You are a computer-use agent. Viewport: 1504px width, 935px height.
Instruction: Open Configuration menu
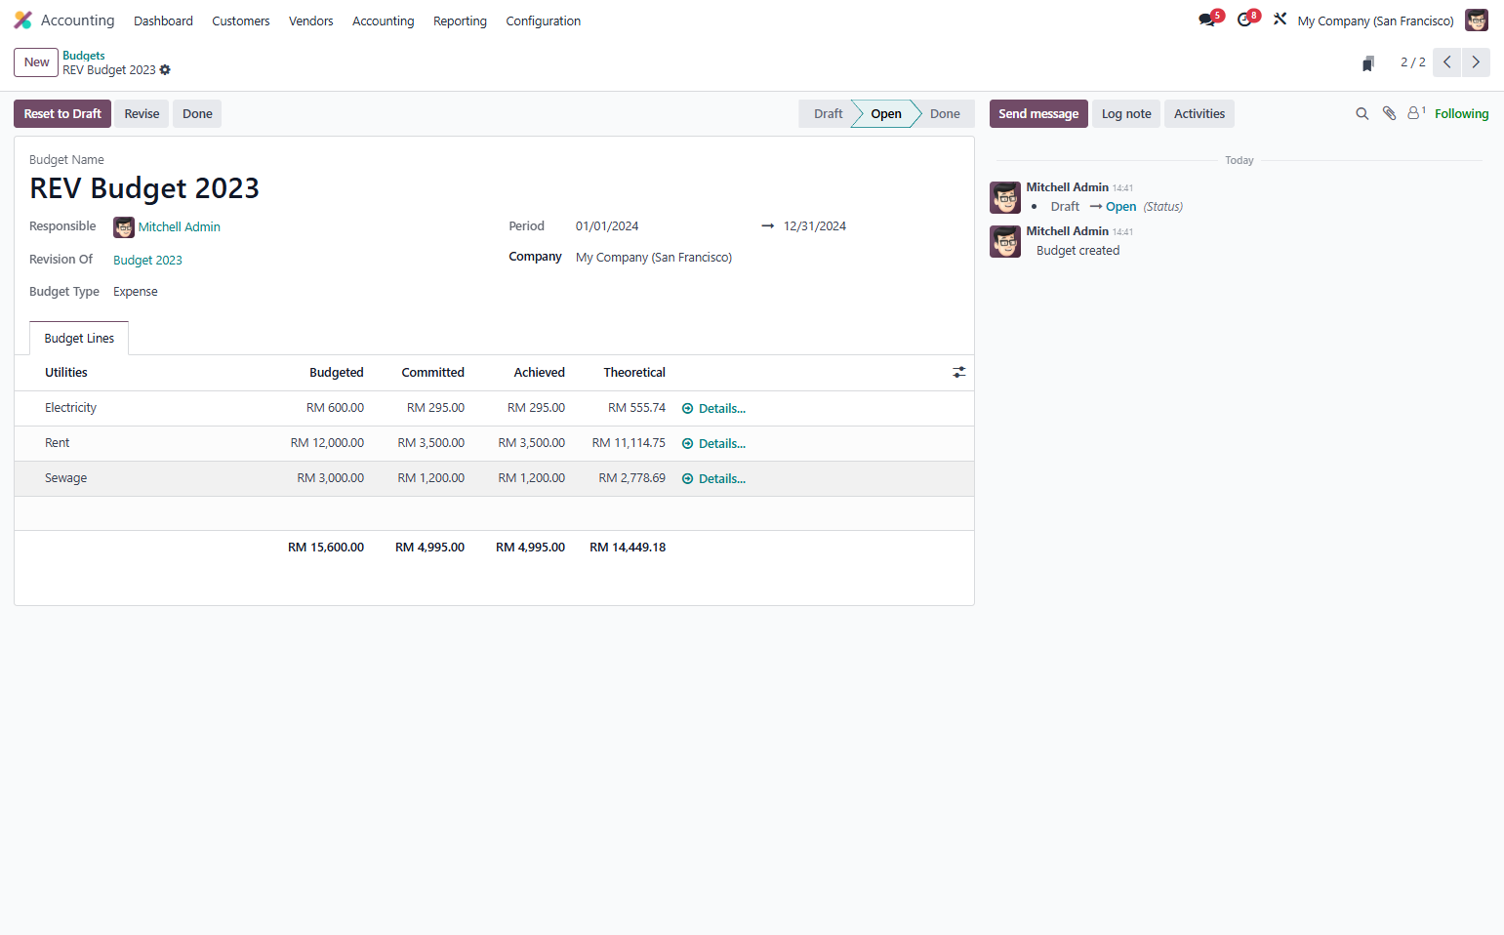tap(544, 20)
